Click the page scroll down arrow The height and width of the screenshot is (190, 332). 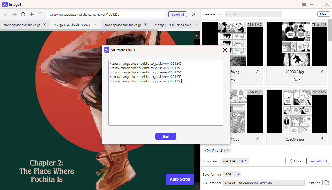(x=197, y=186)
